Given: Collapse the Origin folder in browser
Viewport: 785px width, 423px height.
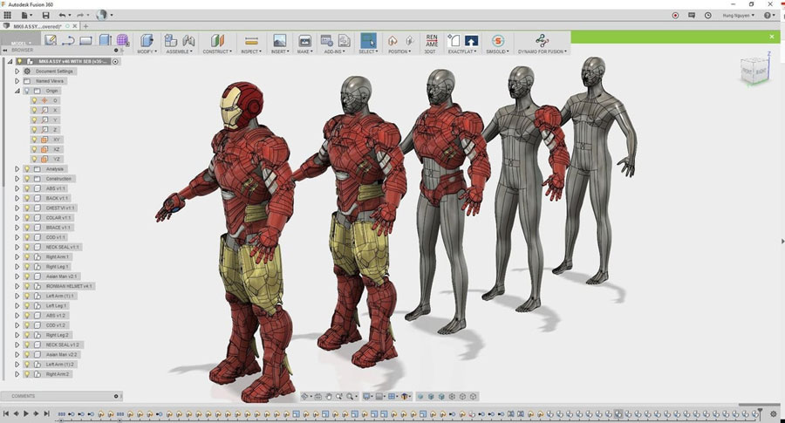Looking at the screenshot, I should (x=17, y=91).
